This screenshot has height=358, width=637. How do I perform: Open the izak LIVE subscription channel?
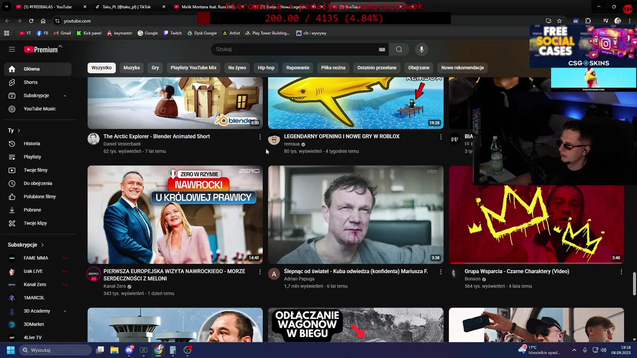pos(38,271)
